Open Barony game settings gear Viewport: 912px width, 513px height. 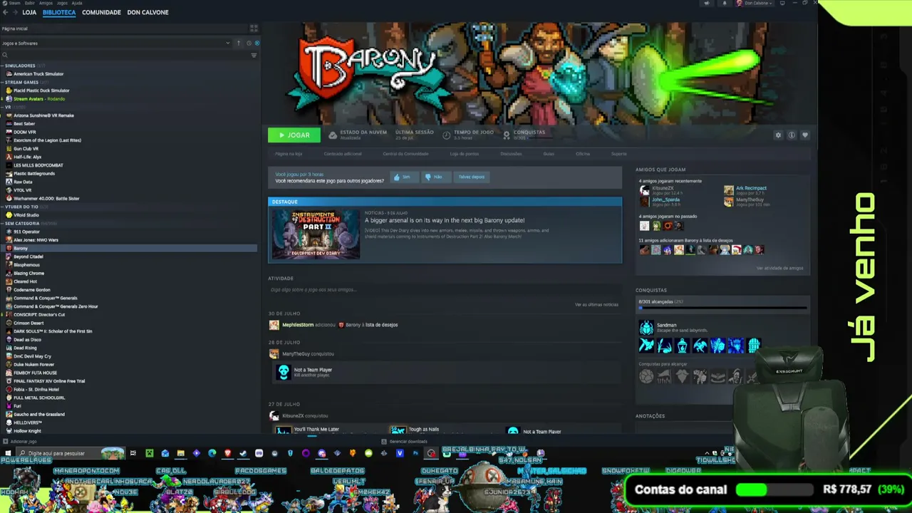pos(778,135)
